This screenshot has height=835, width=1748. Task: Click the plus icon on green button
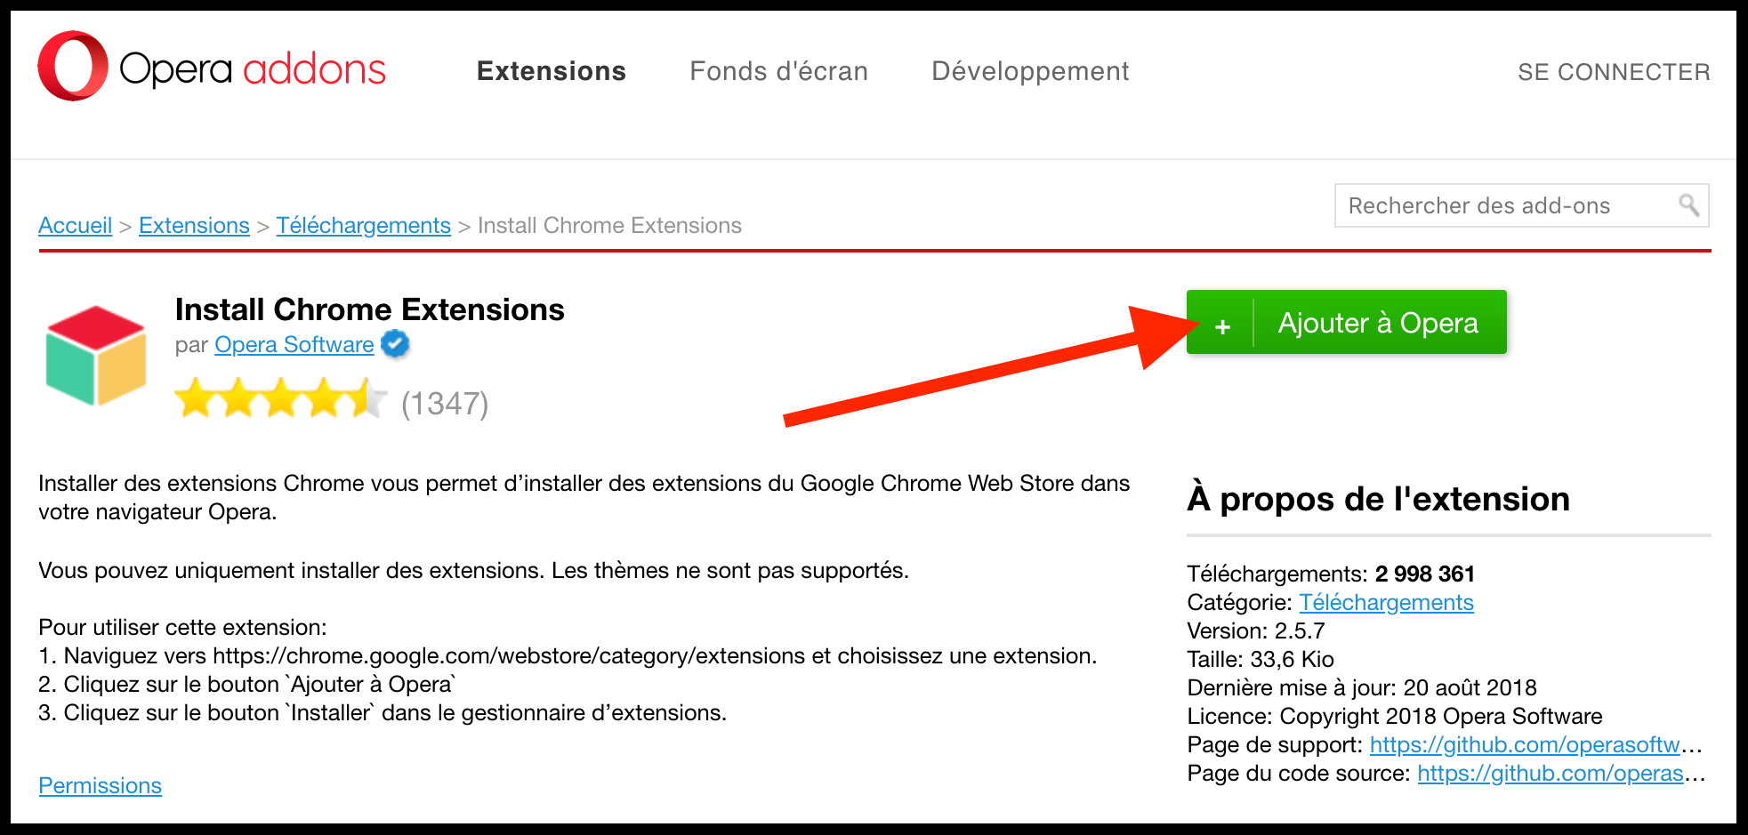coord(1222,326)
